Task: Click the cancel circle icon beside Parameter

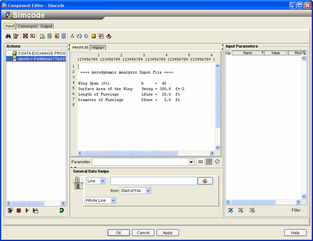Action: coord(217,162)
